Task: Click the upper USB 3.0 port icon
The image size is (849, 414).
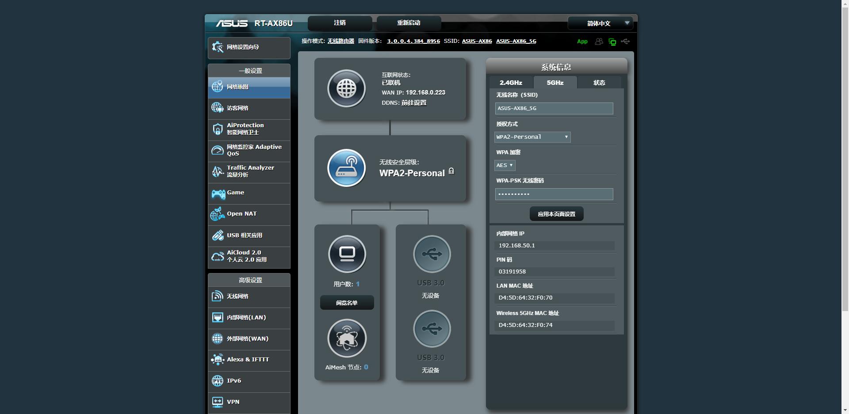Action: (x=432, y=254)
